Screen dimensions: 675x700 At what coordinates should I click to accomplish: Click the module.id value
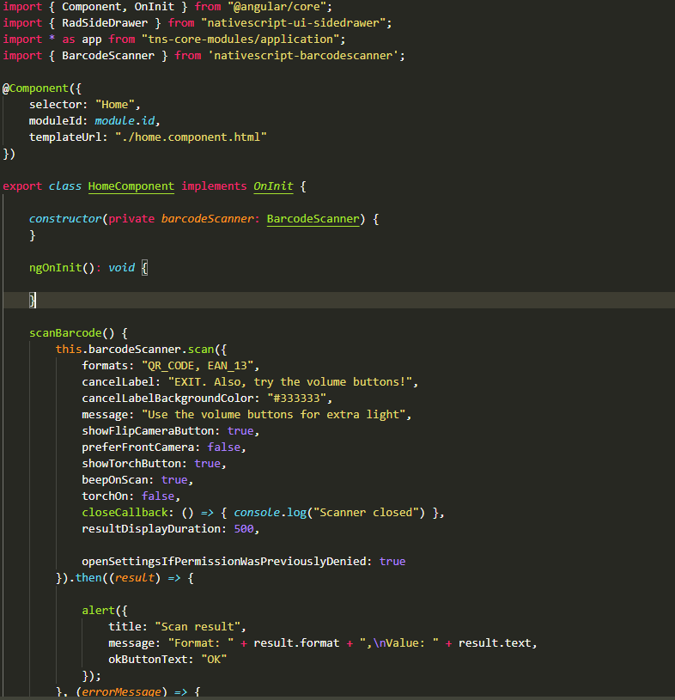pyautogui.click(x=125, y=121)
